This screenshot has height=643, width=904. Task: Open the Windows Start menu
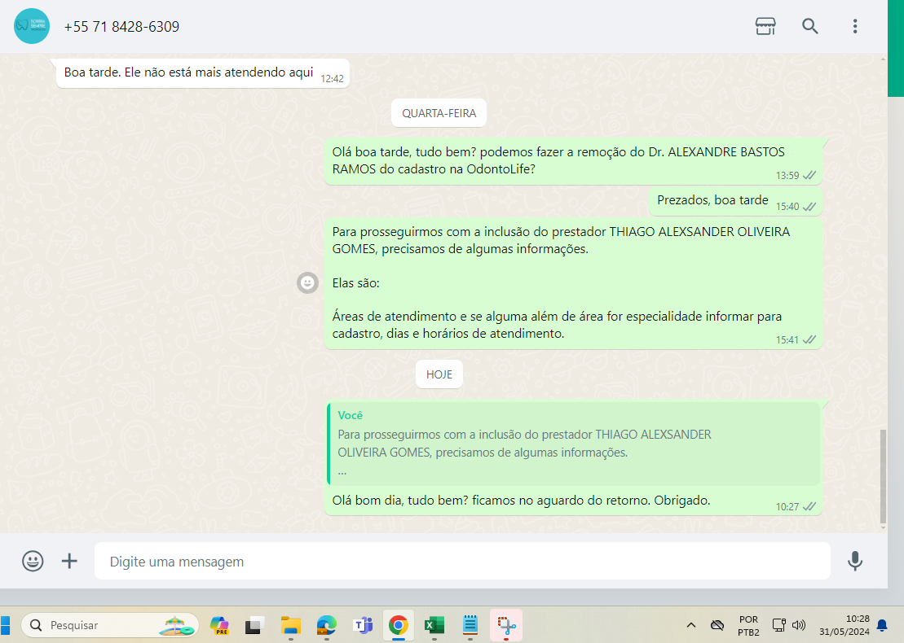5,625
